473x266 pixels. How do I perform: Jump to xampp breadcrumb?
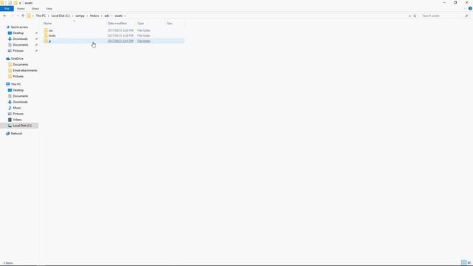(80, 16)
